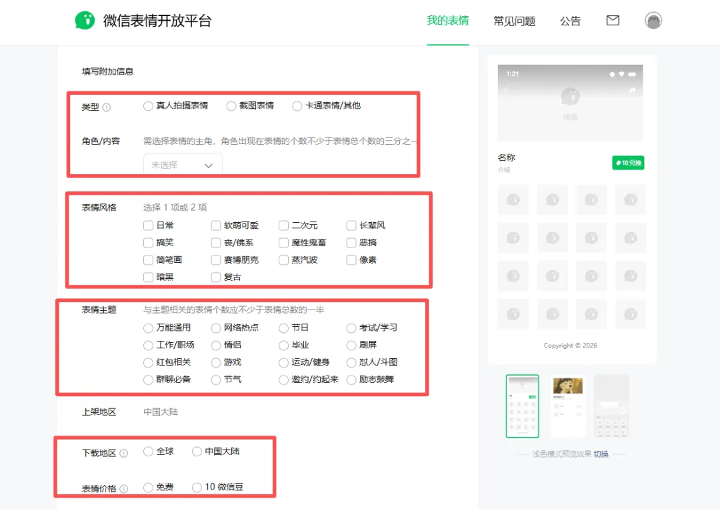Check the 软萌可爱 style
The image size is (720, 509).
coord(216,225)
